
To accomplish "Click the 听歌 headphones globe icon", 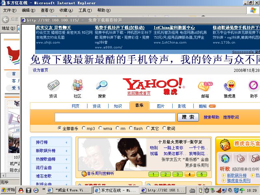I will coord(226,158).
